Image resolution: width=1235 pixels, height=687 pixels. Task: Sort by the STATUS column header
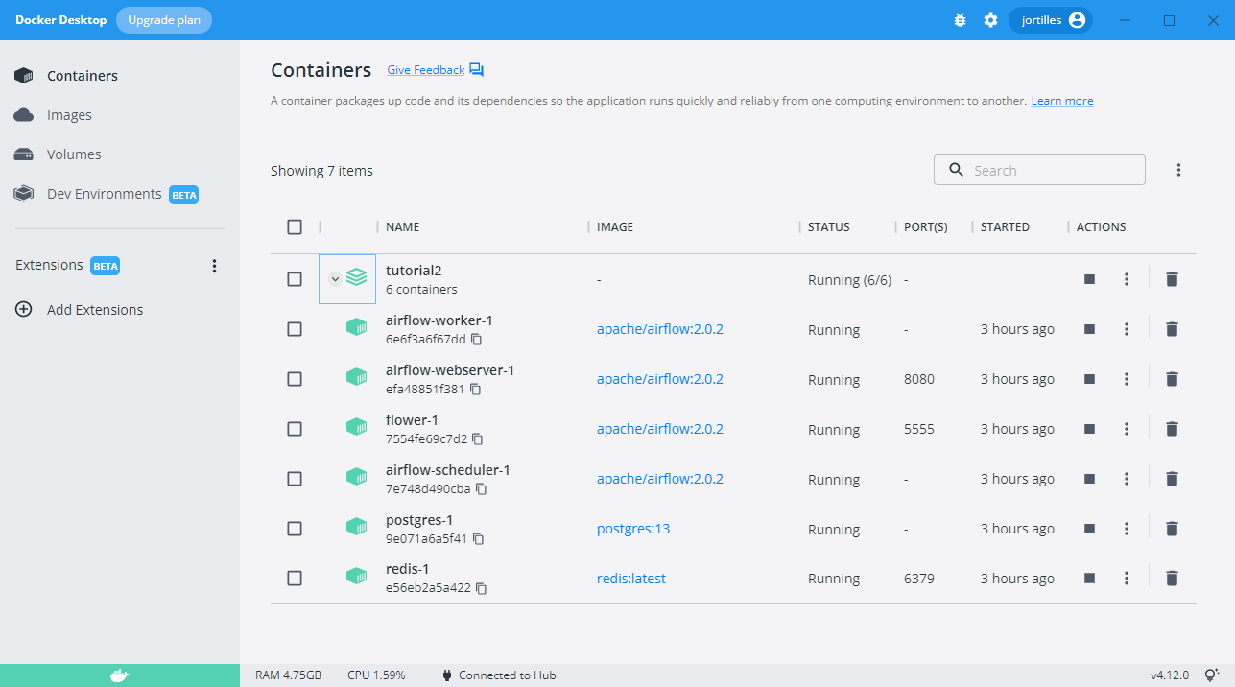coord(829,227)
